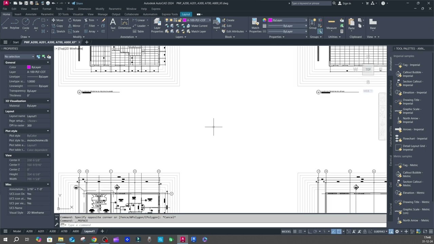
Task: Activate the Move command
Action: tap(57, 20)
